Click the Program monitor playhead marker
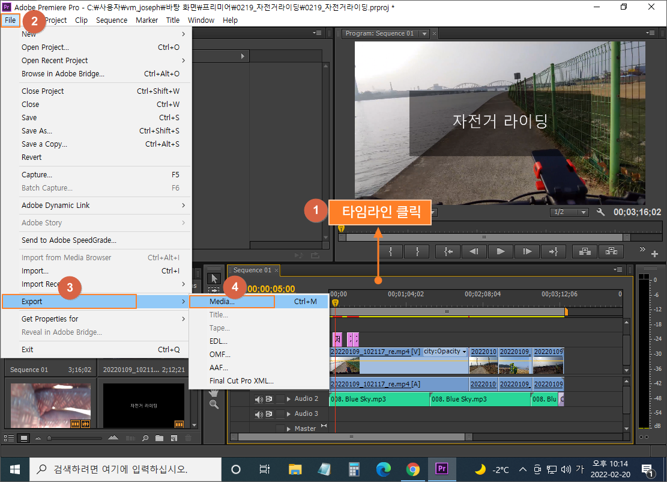 click(341, 228)
